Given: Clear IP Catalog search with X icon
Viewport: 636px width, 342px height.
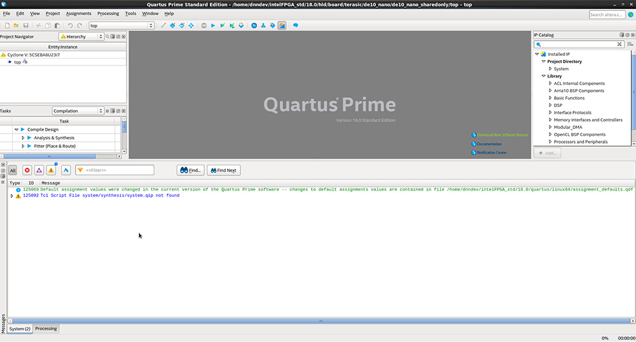Looking at the screenshot, I should click(x=619, y=44).
